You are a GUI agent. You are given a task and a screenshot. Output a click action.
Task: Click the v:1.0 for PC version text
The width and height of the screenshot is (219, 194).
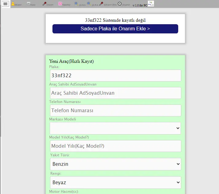coord(140,5)
